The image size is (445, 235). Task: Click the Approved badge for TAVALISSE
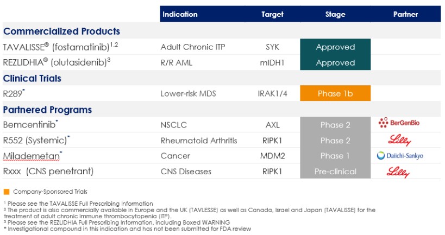(335, 47)
